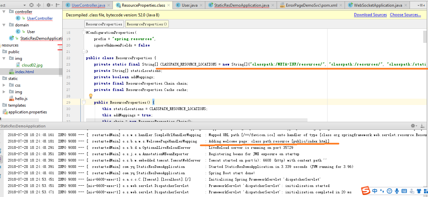Viewport: 428px width, 197px height.
Task: Fold the ResourceProperties() constructor block
Action: click(83, 102)
